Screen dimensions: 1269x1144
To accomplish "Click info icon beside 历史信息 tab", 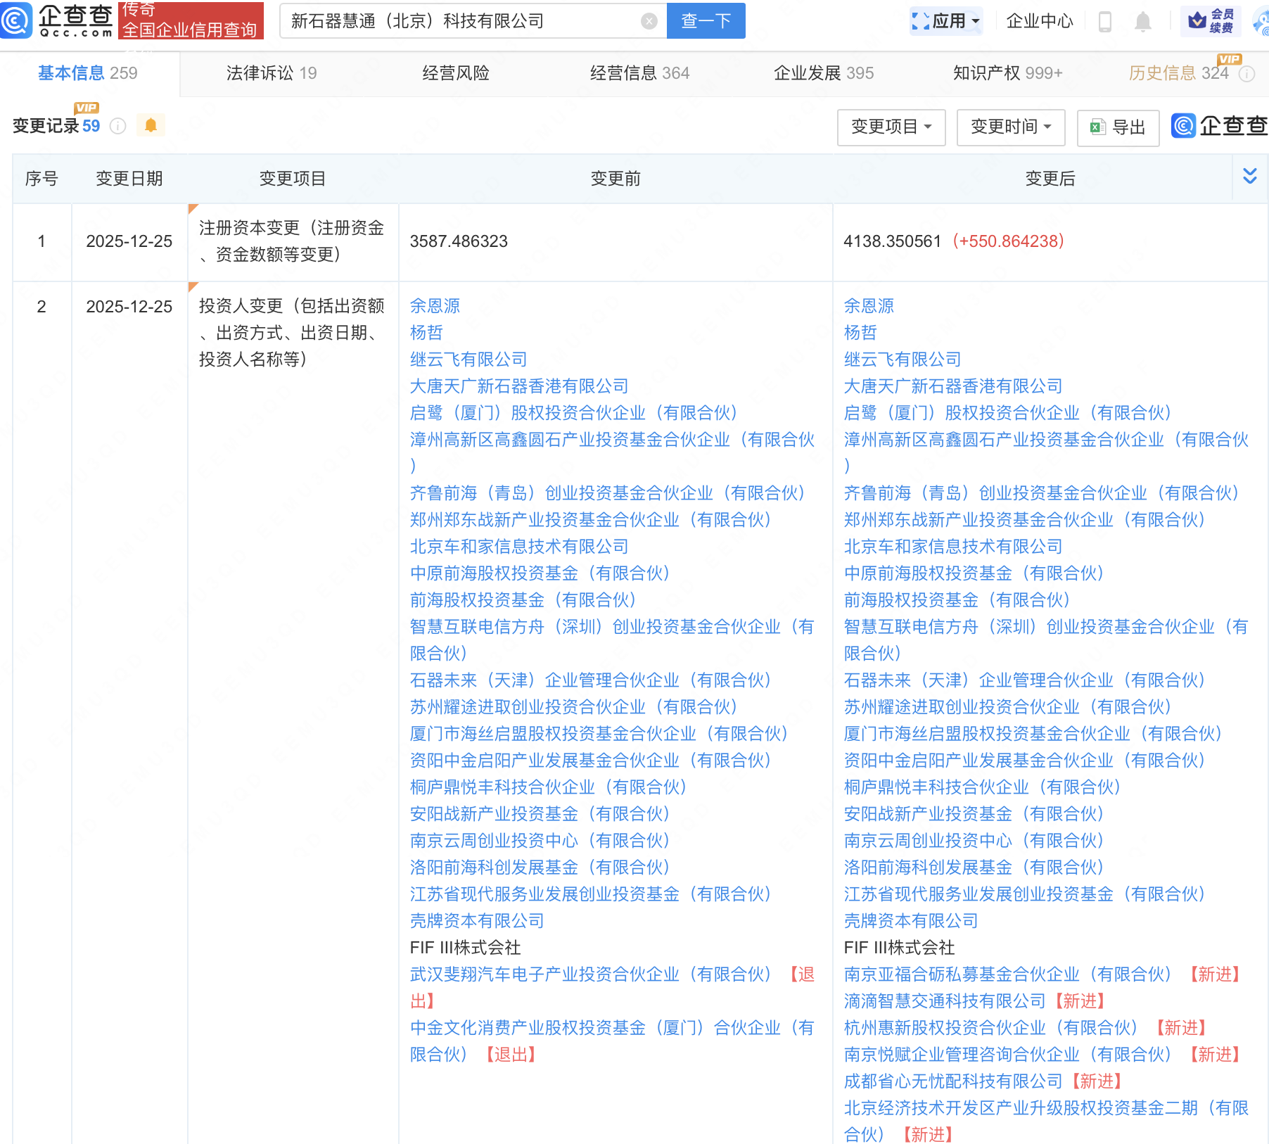I will pyautogui.click(x=1246, y=74).
